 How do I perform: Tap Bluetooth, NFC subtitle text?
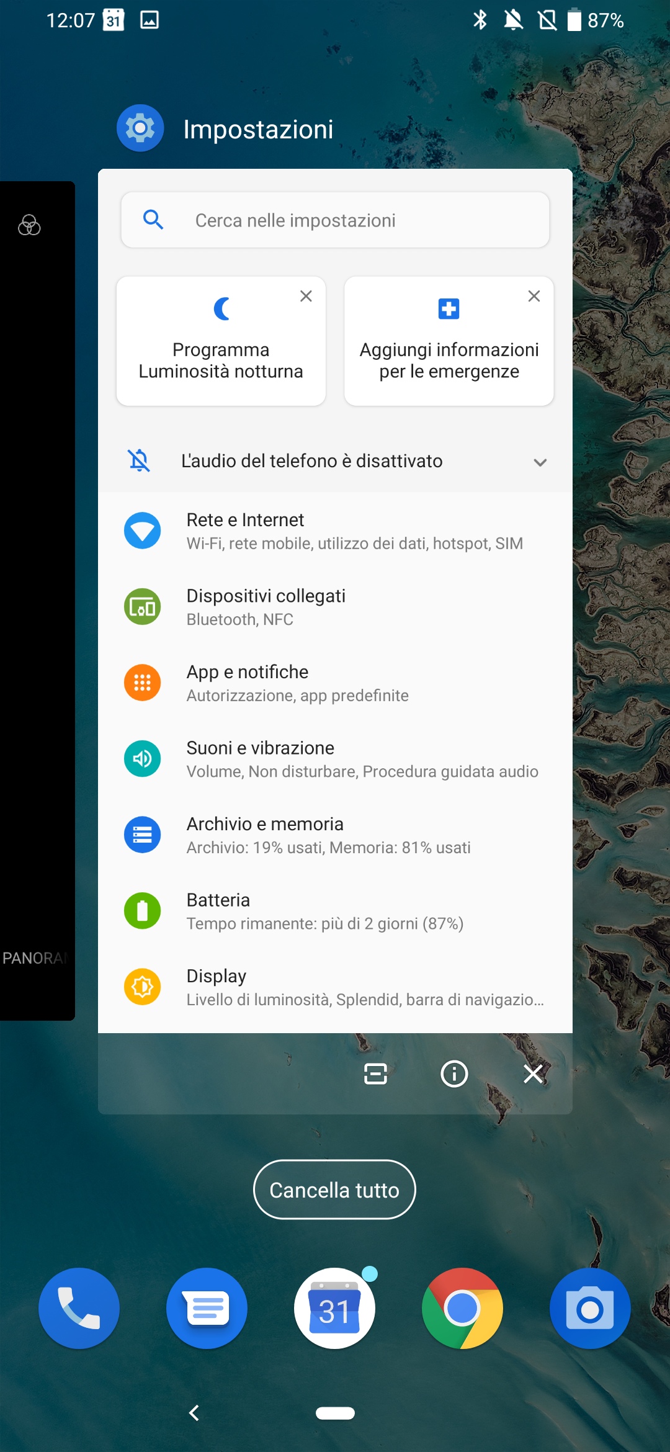click(x=240, y=619)
